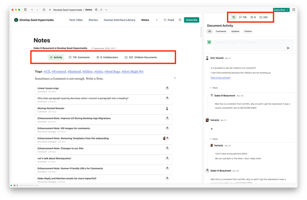Filter activity by Citation

click(x=248, y=31)
